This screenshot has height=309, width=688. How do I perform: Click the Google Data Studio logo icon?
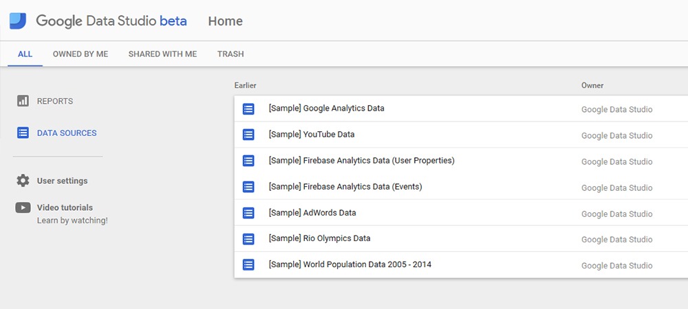coord(18,21)
